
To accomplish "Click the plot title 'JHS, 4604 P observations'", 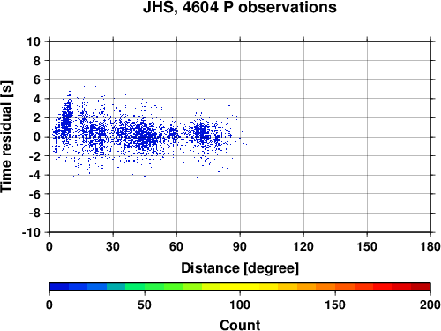I will [240, 7].
